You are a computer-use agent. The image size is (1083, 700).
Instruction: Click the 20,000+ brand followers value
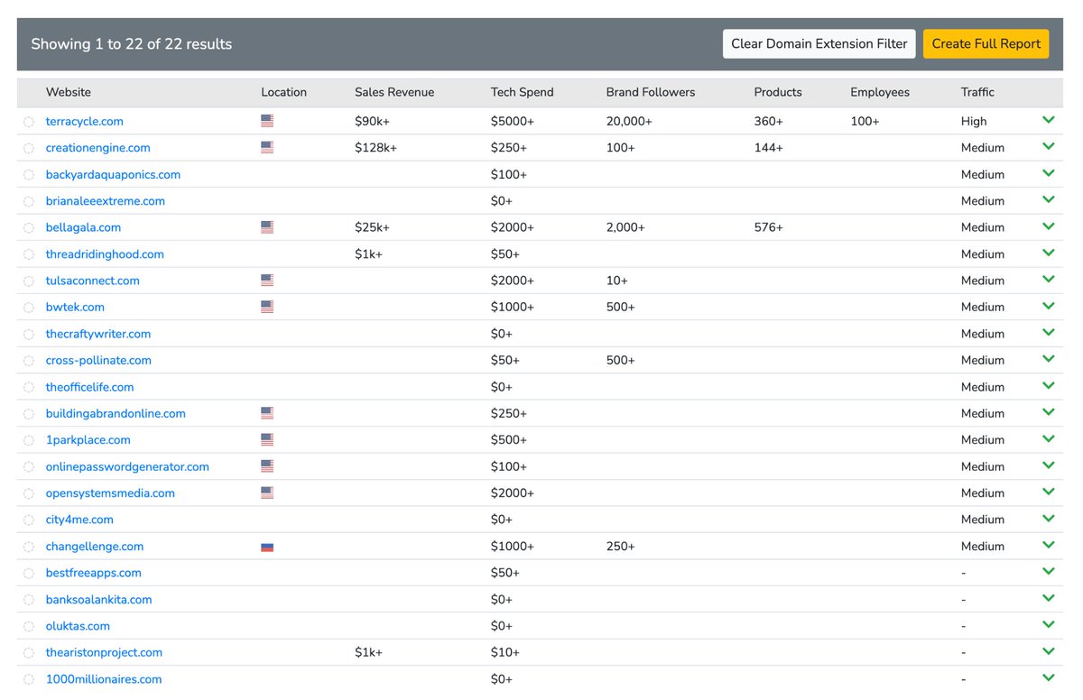629,121
